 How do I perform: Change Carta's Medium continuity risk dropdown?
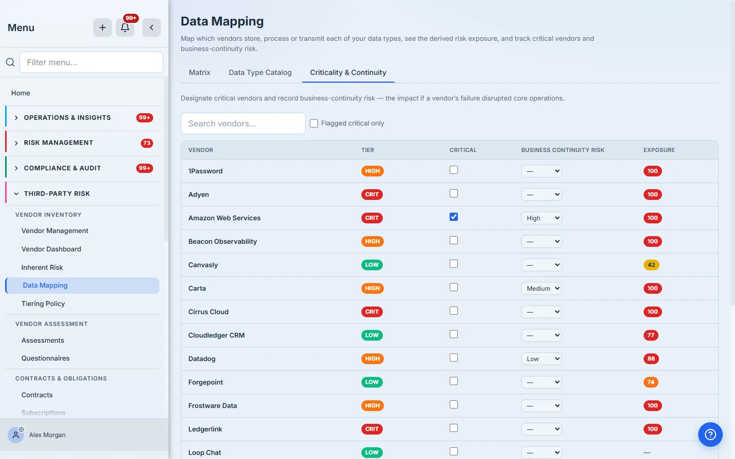(542, 289)
